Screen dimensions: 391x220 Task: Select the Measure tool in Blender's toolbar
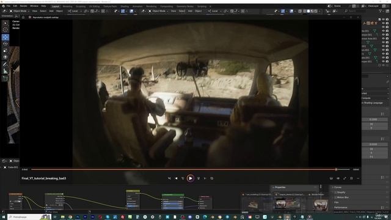click(x=5, y=71)
